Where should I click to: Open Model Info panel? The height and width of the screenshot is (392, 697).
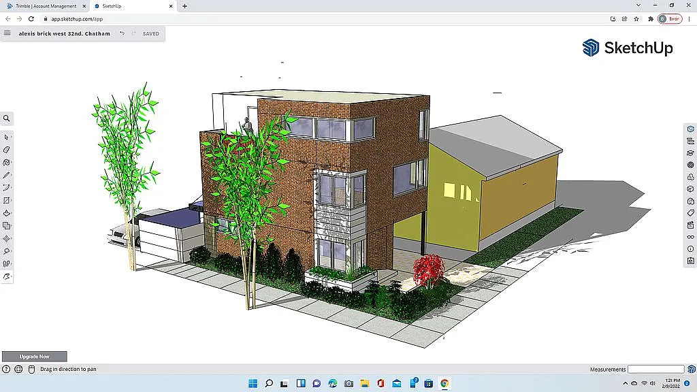[690, 248]
